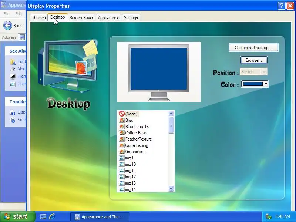Switch to the Themes tab
Image resolution: width=296 pixels, height=222 pixels.
39,18
